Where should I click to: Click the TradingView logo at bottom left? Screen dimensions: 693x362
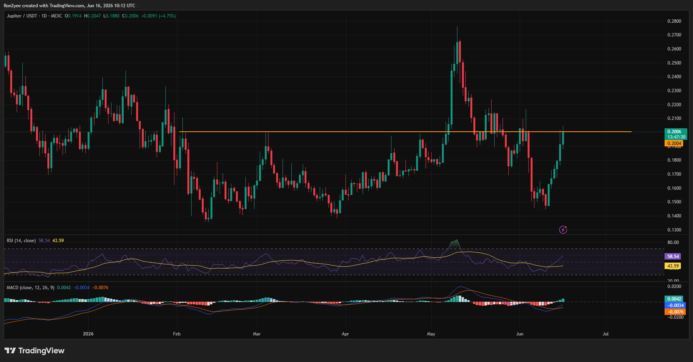click(x=35, y=351)
